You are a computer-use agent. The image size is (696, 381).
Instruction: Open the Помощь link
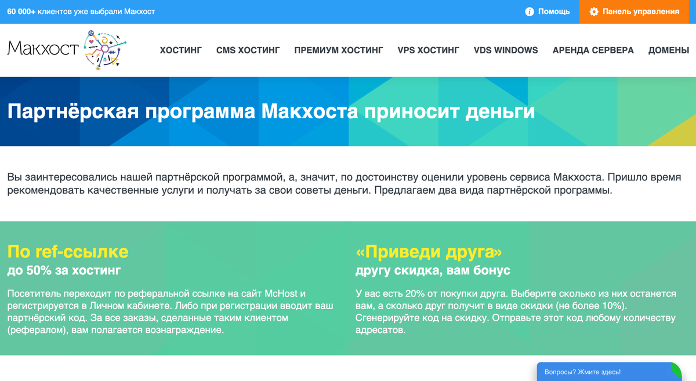554,12
